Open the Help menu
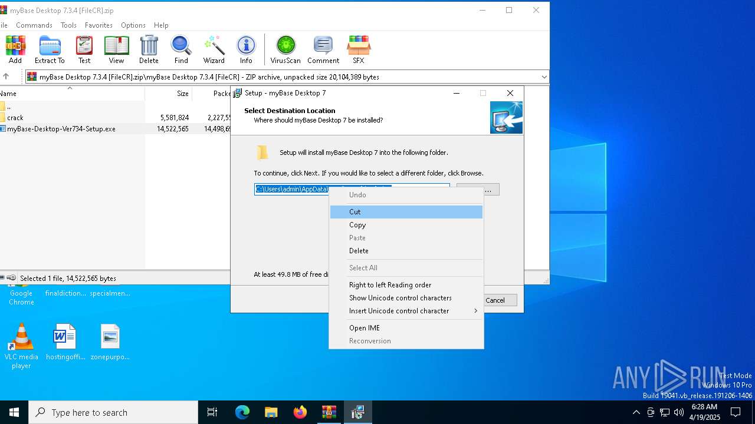The width and height of the screenshot is (755, 424). 161,25
